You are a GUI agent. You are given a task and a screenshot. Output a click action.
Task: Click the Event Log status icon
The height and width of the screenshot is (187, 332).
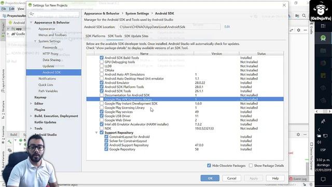(x=291, y=179)
